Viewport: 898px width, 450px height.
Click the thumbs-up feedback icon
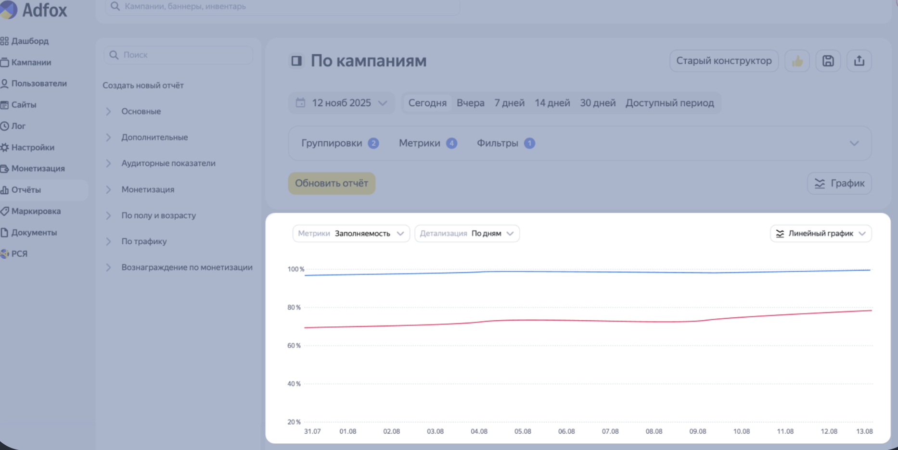(x=797, y=61)
